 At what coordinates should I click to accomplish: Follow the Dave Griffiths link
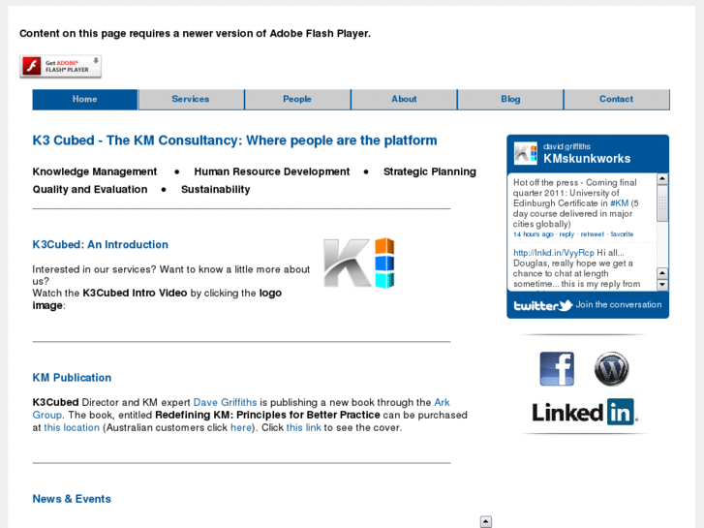point(225,402)
